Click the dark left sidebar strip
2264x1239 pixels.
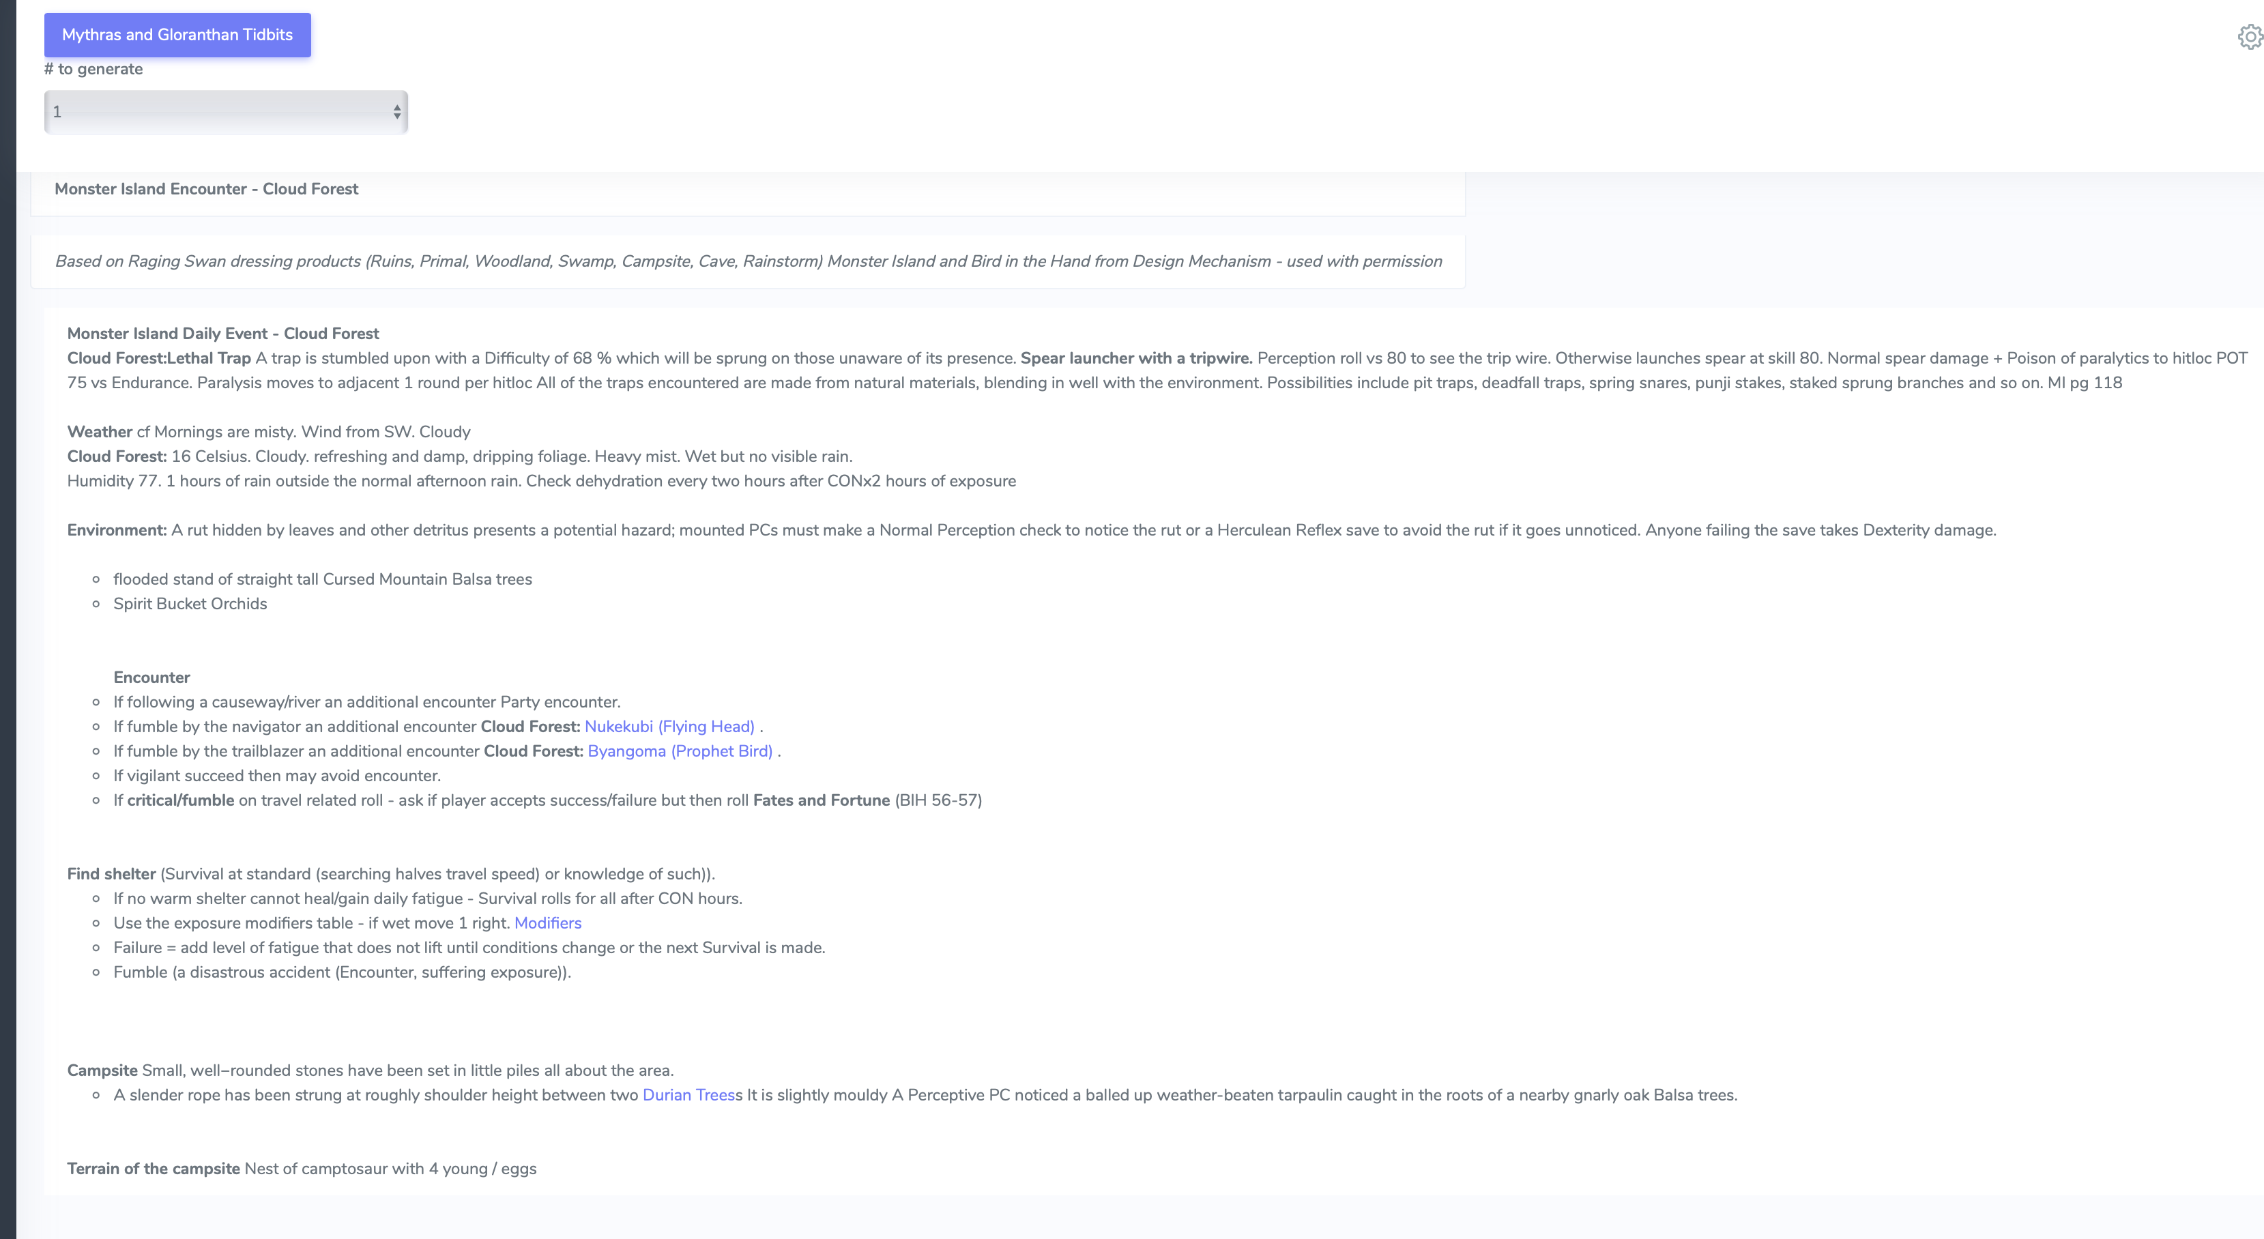coord(8,615)
